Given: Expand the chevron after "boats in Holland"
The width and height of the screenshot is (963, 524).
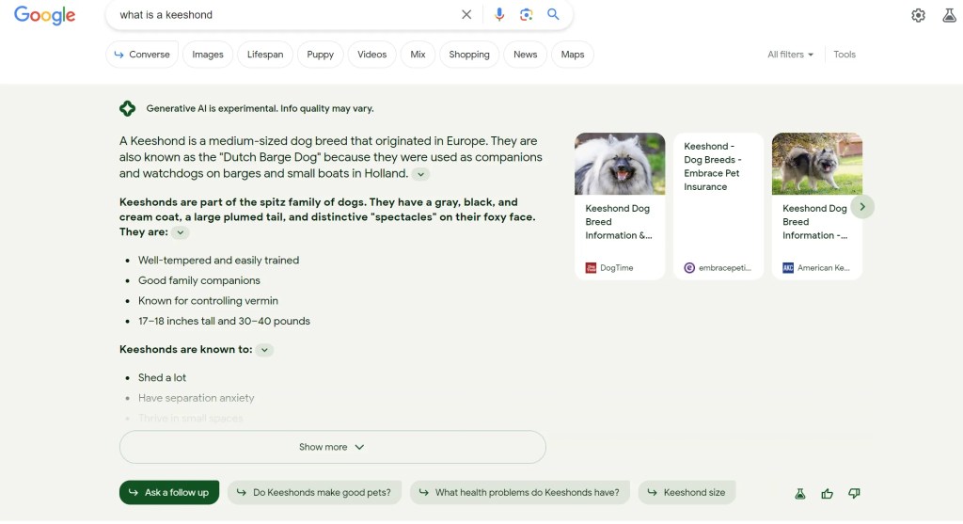Looking at the screenshot, I should [421, 174].
